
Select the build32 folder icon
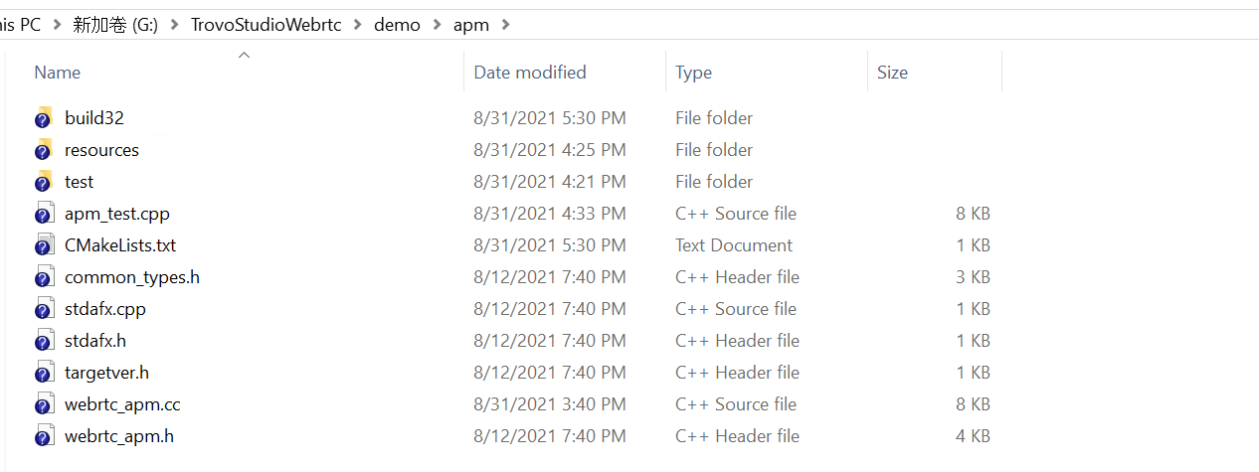click(x=43, y=118)
